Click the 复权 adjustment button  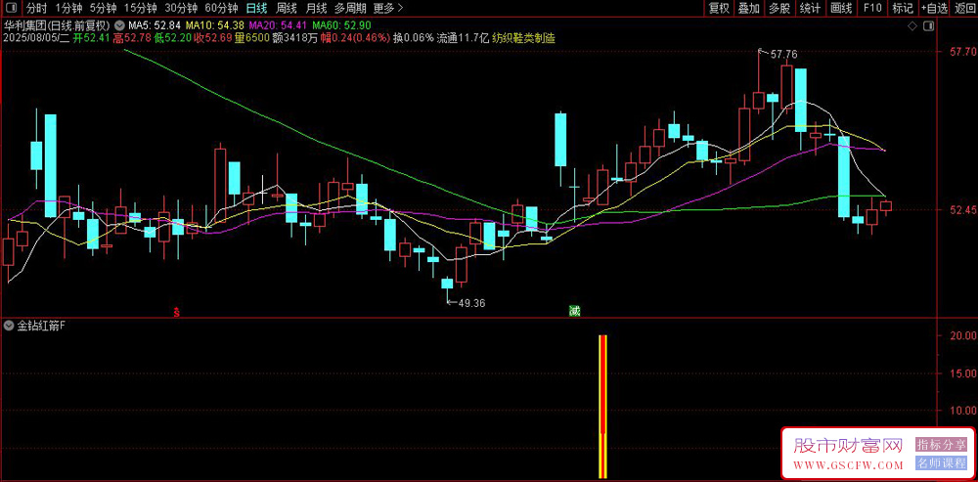(x=719, y=8)
